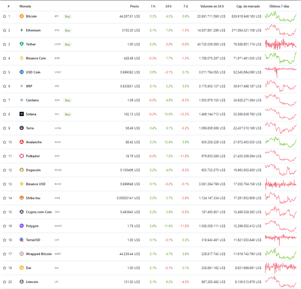Click the Wrapped Bitcoin logo icon
301x289 pixels.
point(22,254)
